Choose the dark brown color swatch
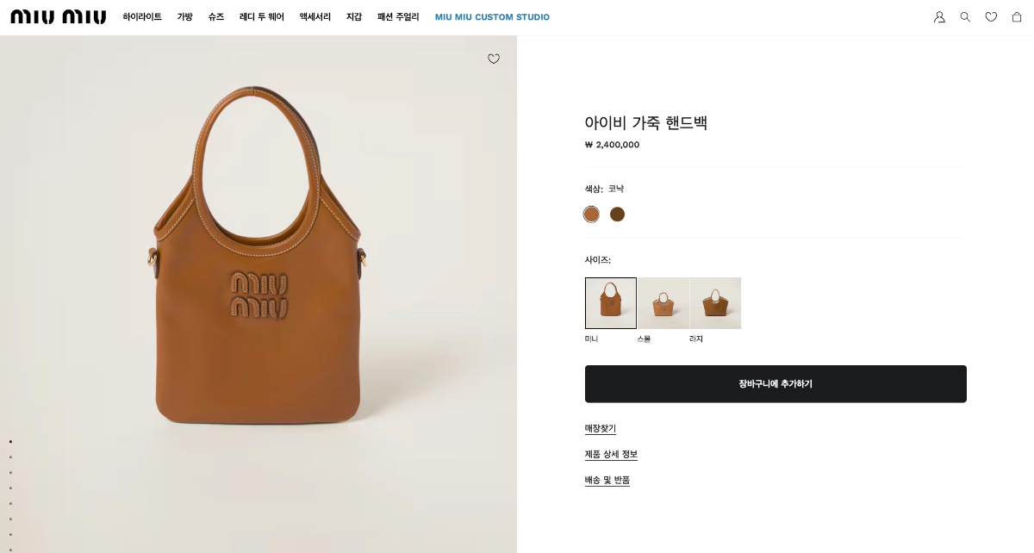The width and height of the screenshot is (1034, 553). pyautogui.click(x=617, y=214)
